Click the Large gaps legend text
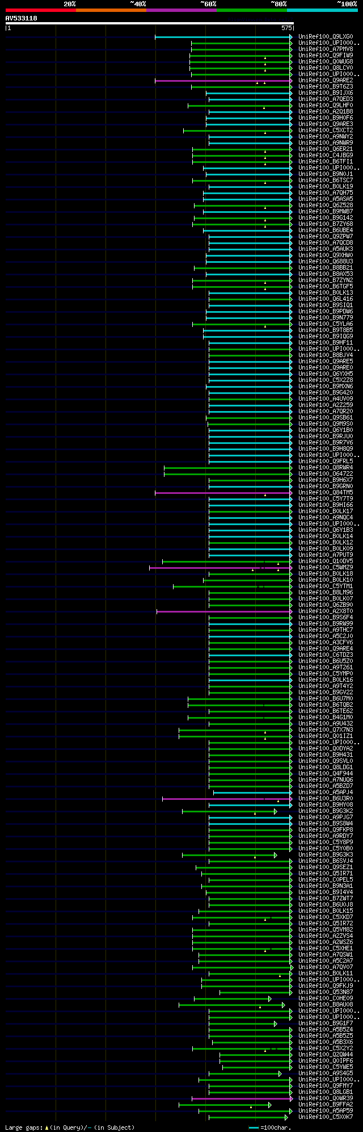 click(x=70, y=1127)
